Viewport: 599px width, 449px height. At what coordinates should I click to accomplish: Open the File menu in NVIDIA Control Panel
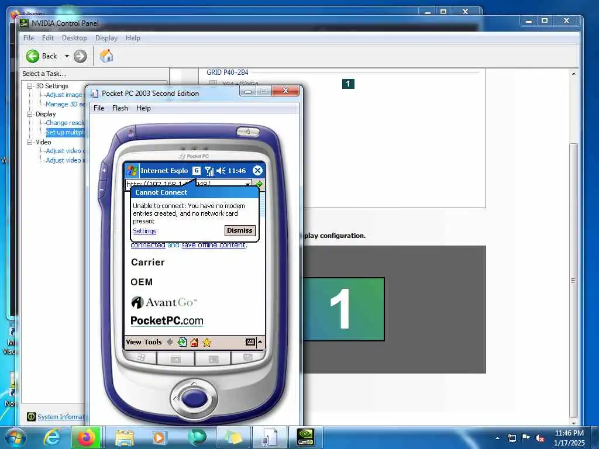click(29, 38)
